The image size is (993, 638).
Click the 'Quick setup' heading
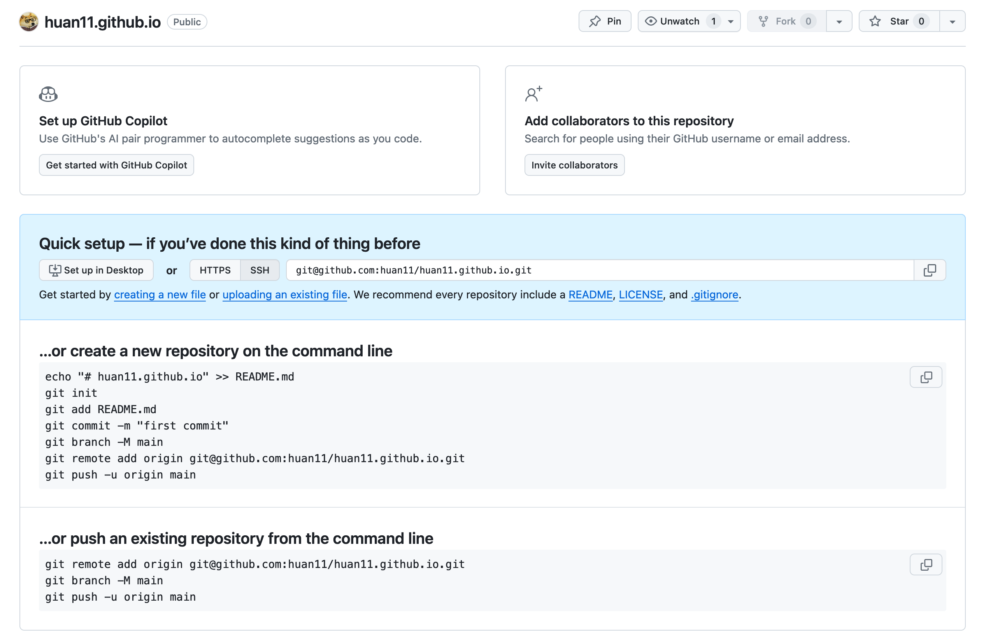230,243
